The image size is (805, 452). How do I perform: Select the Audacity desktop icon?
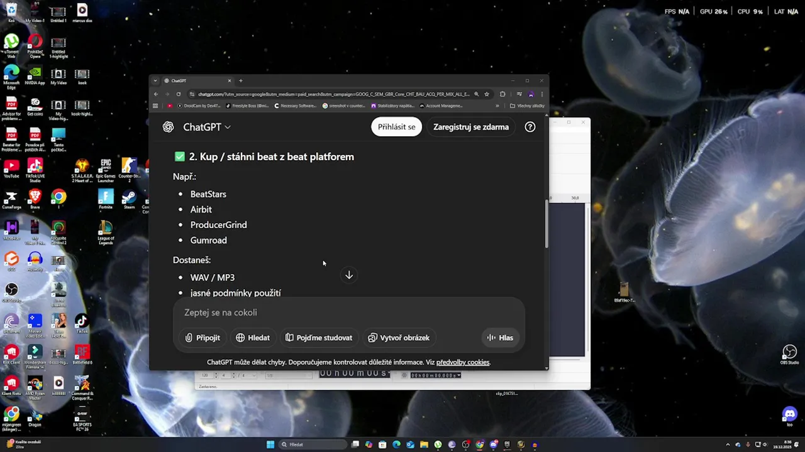35,261
